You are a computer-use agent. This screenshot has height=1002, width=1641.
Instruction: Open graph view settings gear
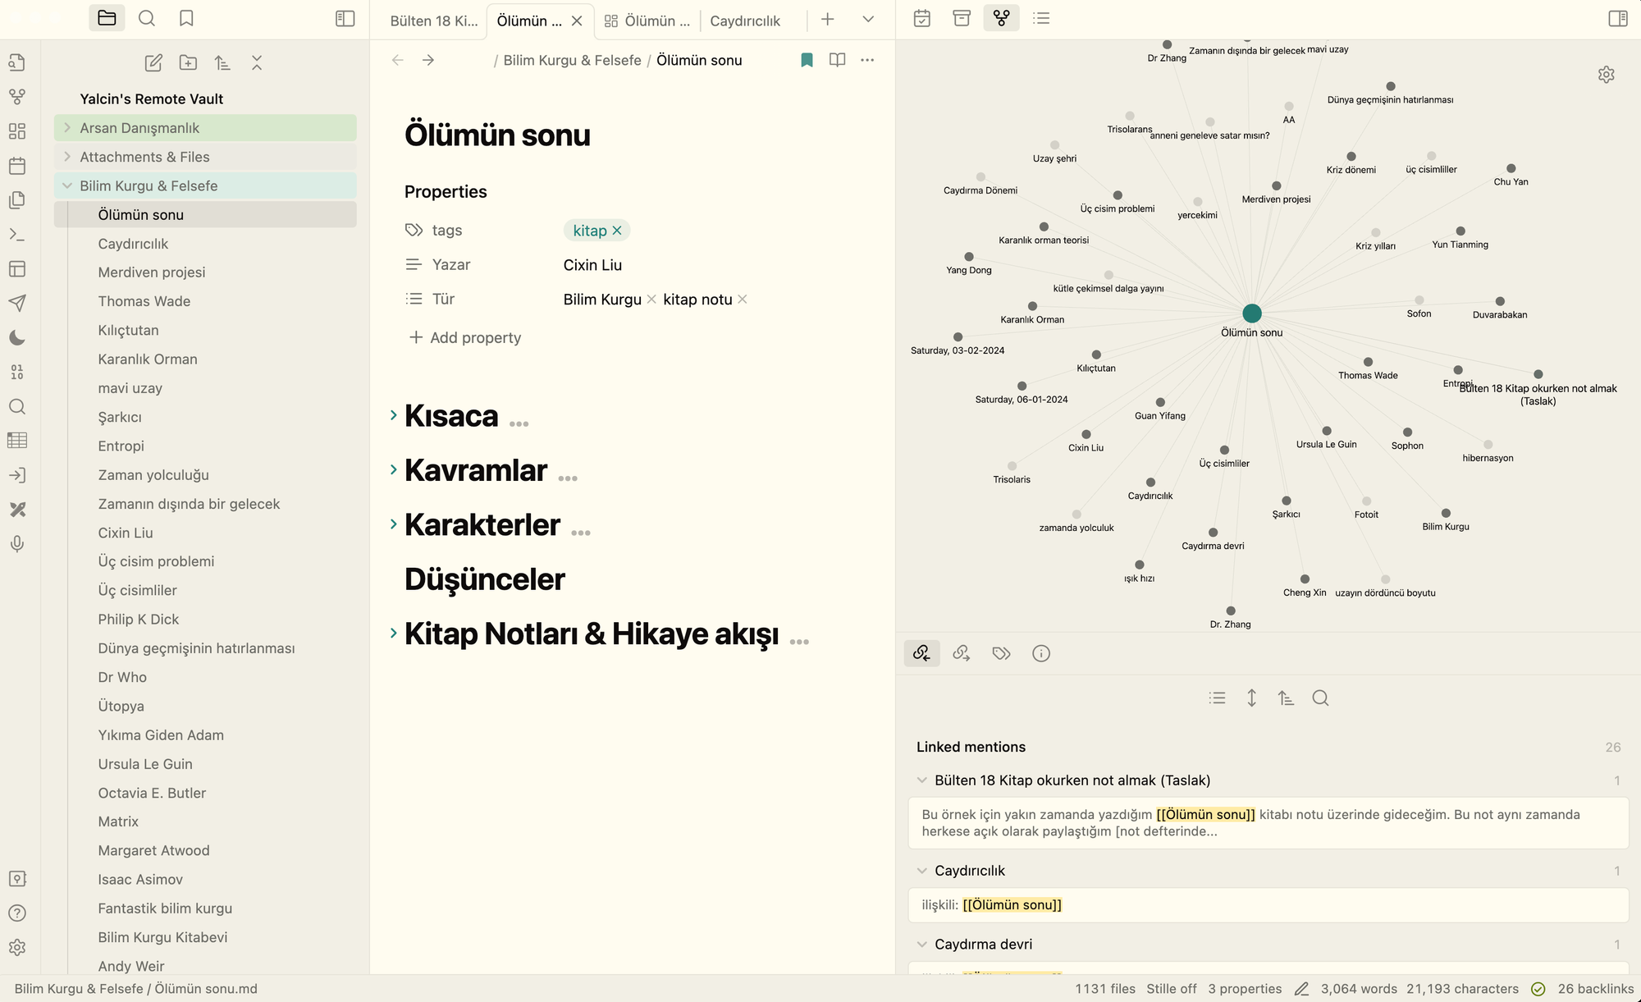1606,75
